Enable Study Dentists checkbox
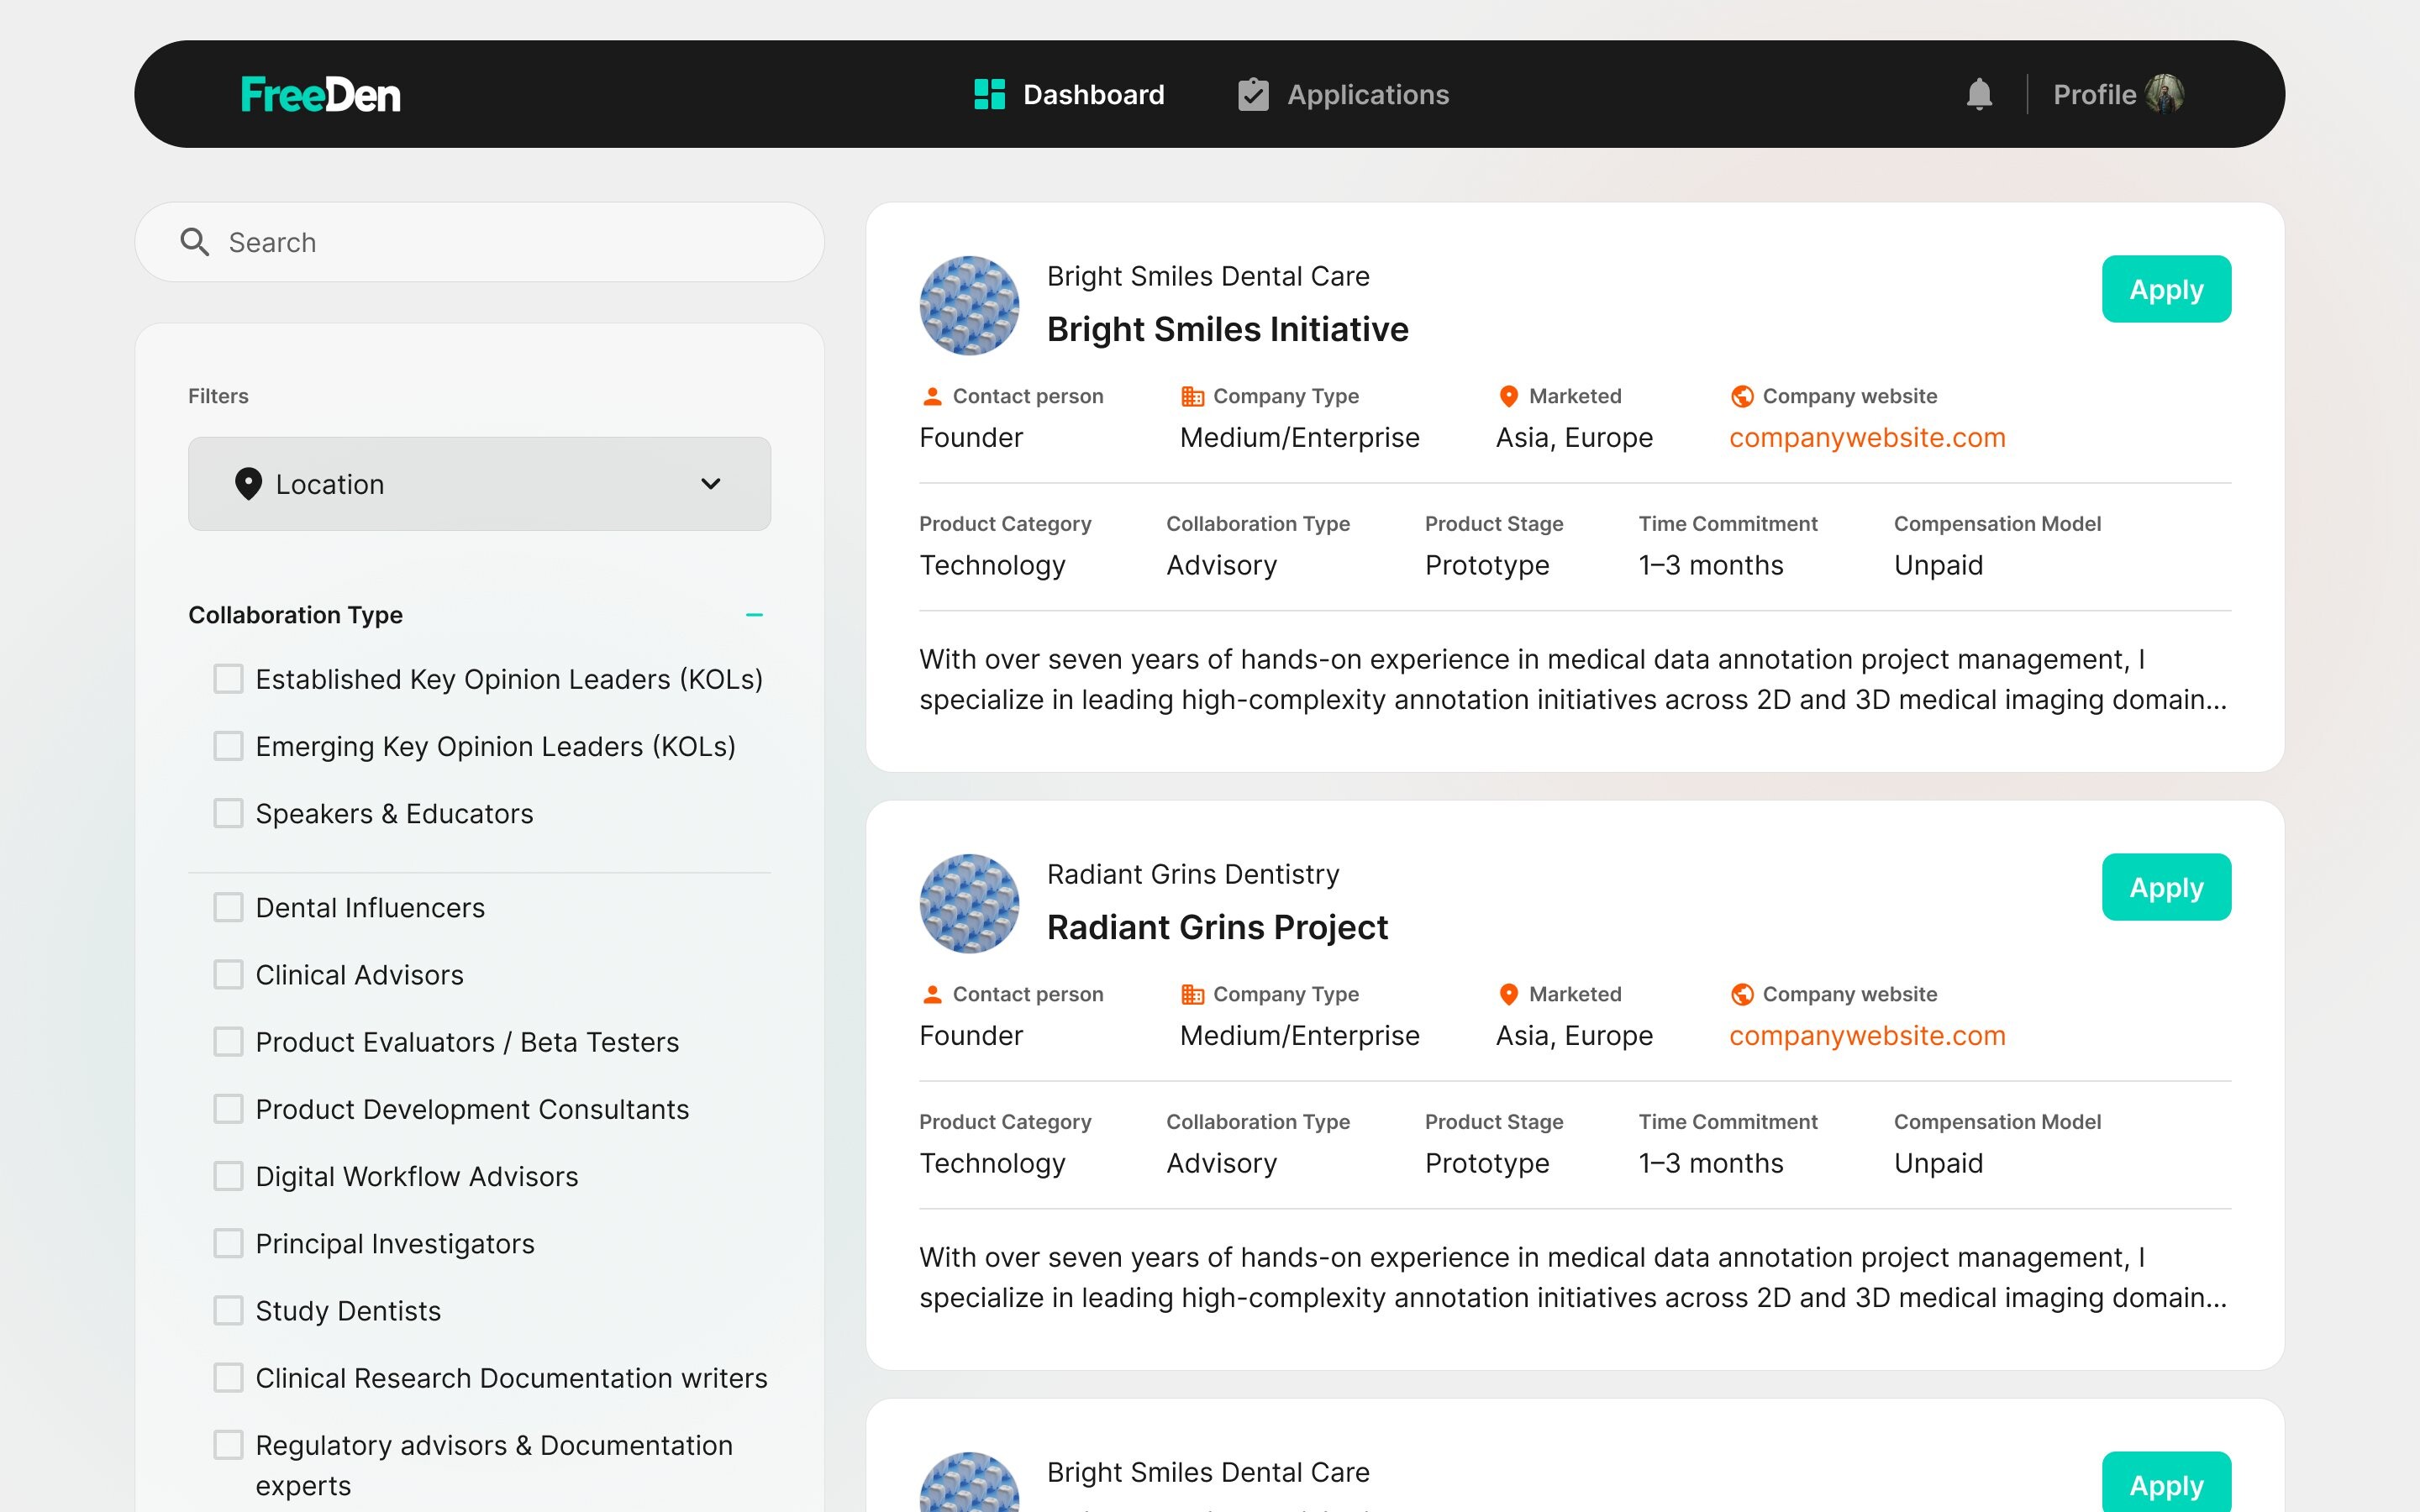This screenshot has height=1512, width=2420. click(228, 1310)
